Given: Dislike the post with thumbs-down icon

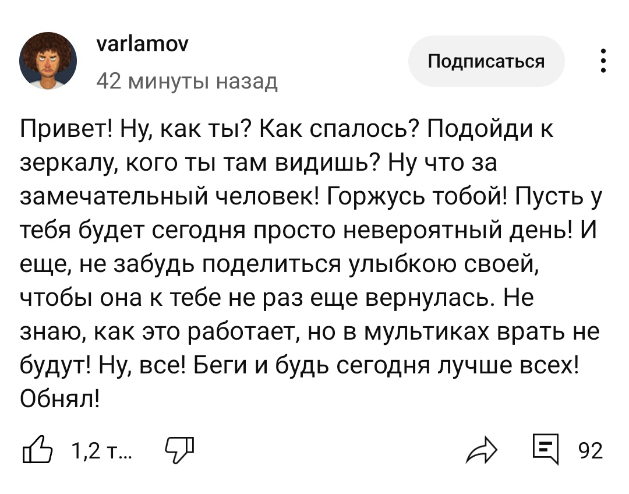Looking at the screenshot, I should point(179,450).
